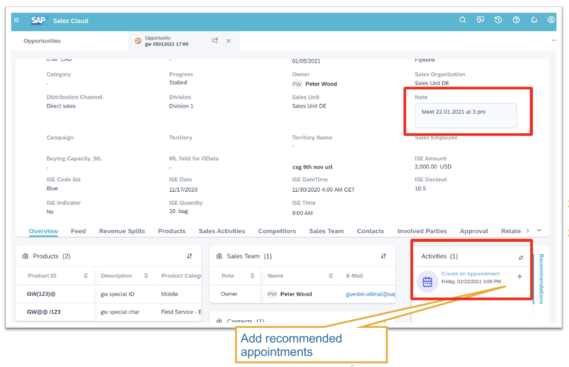This screenshot has height=367, width=569.
Task: Open the feedback chat icon
Action: coord(480,20)
